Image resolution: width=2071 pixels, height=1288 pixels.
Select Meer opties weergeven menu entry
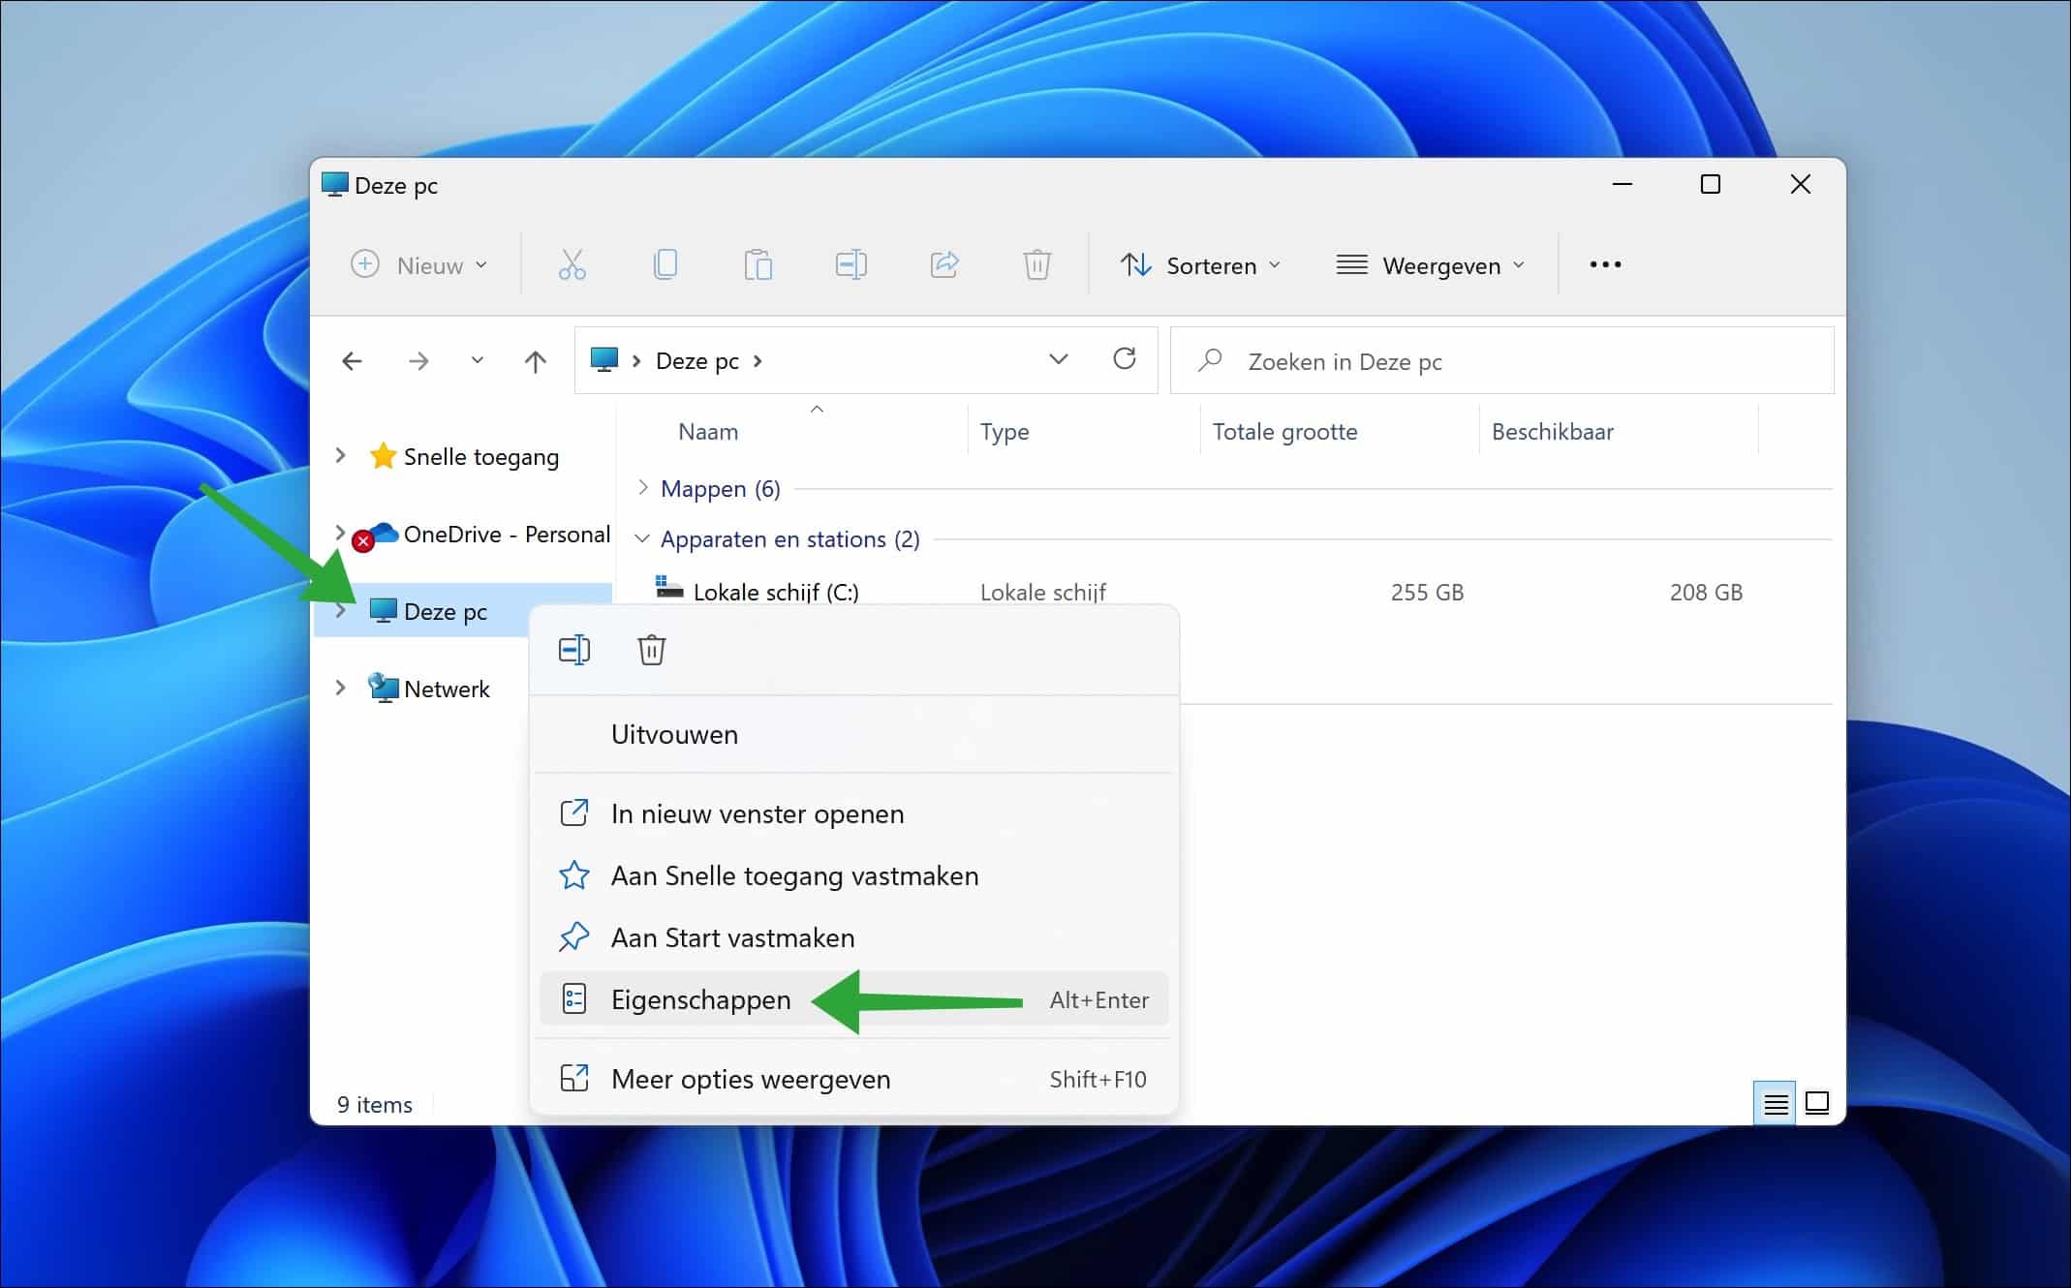click(751, 1079)
